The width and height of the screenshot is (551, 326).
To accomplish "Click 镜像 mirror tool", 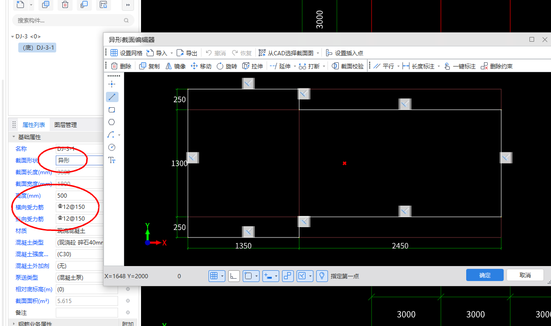I will pyautogui.click(x=175, y=66).
